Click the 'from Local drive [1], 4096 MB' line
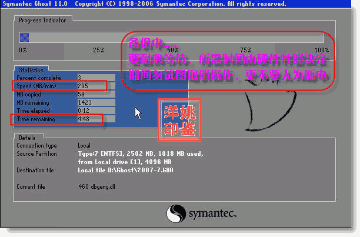The height and width of the screenshot is (237, 360). click(x=125, y=162)
